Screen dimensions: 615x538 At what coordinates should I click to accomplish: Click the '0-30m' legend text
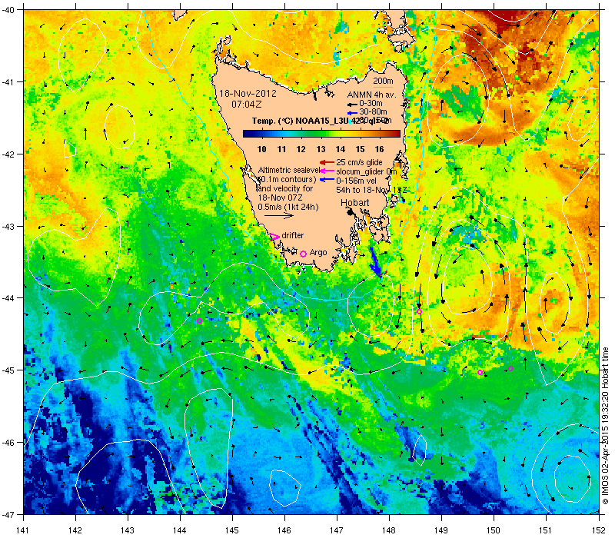pyautogui.click(x=371, y=104)
